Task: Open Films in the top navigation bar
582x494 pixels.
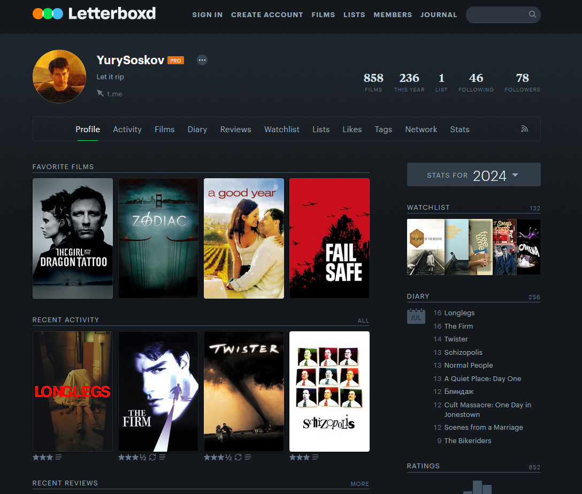Action: [323, 15]
